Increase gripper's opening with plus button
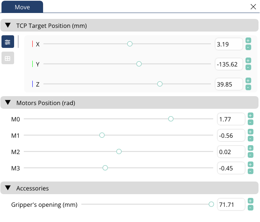The height and width of the screenshot is (222, 260). coord(250,201)
